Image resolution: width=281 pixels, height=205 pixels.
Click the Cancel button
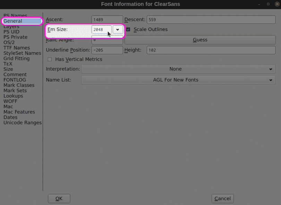pyautogui.click(x=223, y=198)
